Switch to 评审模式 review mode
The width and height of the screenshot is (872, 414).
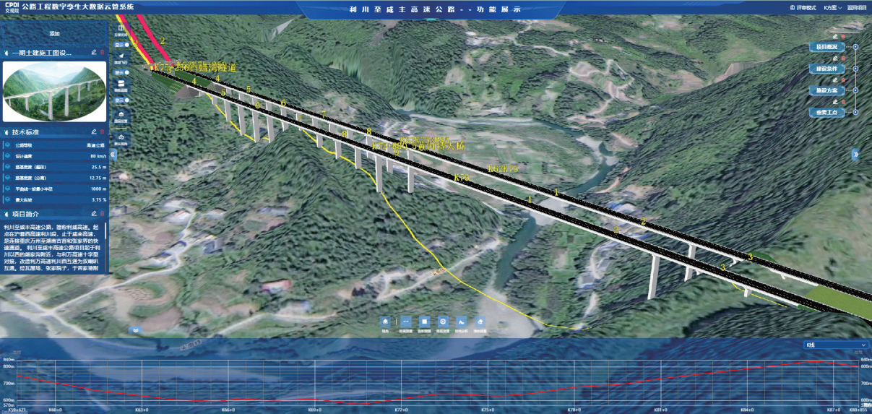(803, 7)
